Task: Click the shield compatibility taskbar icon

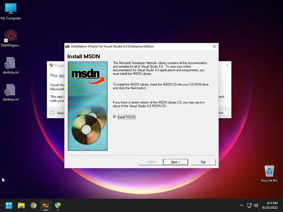Action: point(58,205)
